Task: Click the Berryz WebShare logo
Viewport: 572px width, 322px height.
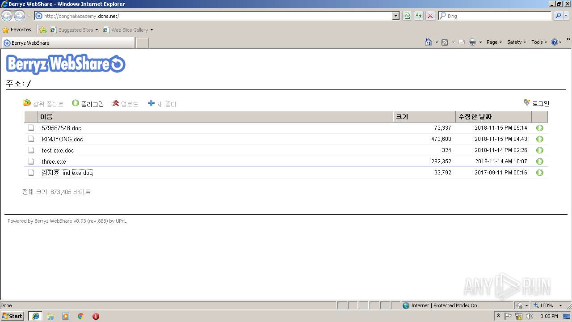Action: click(66, 64)
